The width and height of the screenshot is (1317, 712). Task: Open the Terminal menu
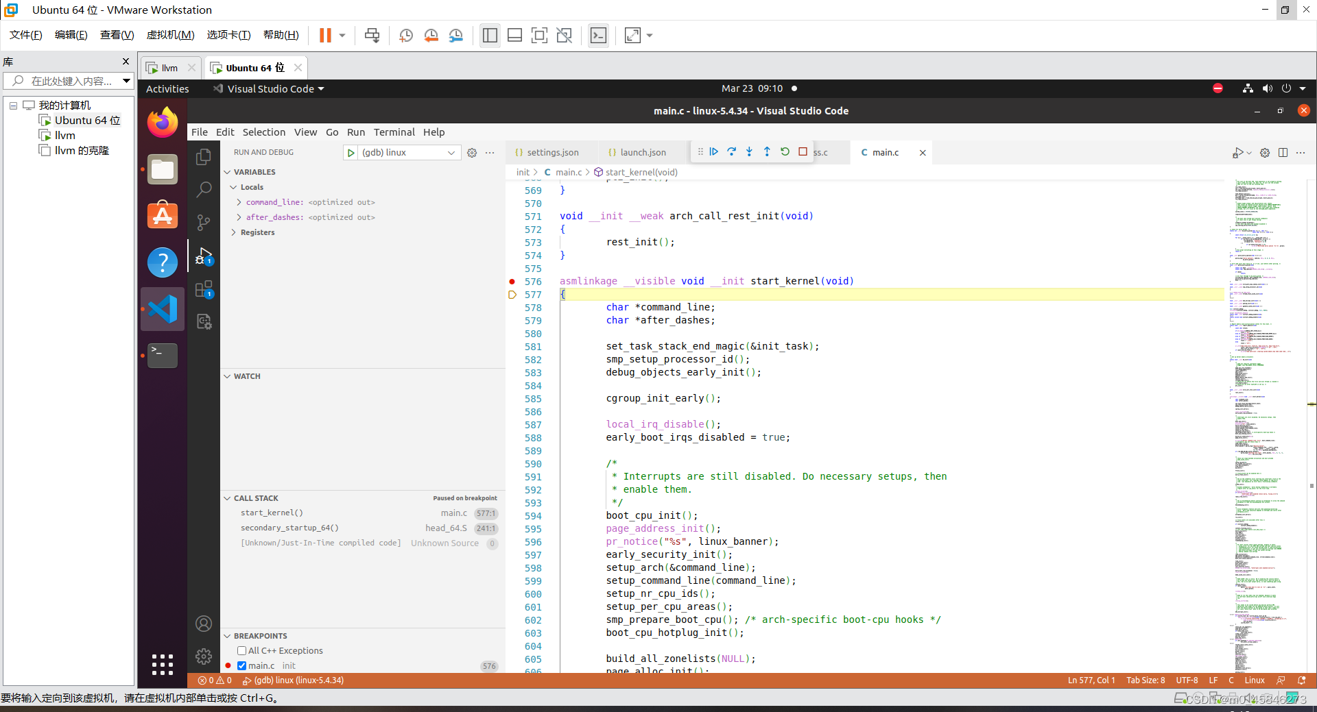point(394,132)
